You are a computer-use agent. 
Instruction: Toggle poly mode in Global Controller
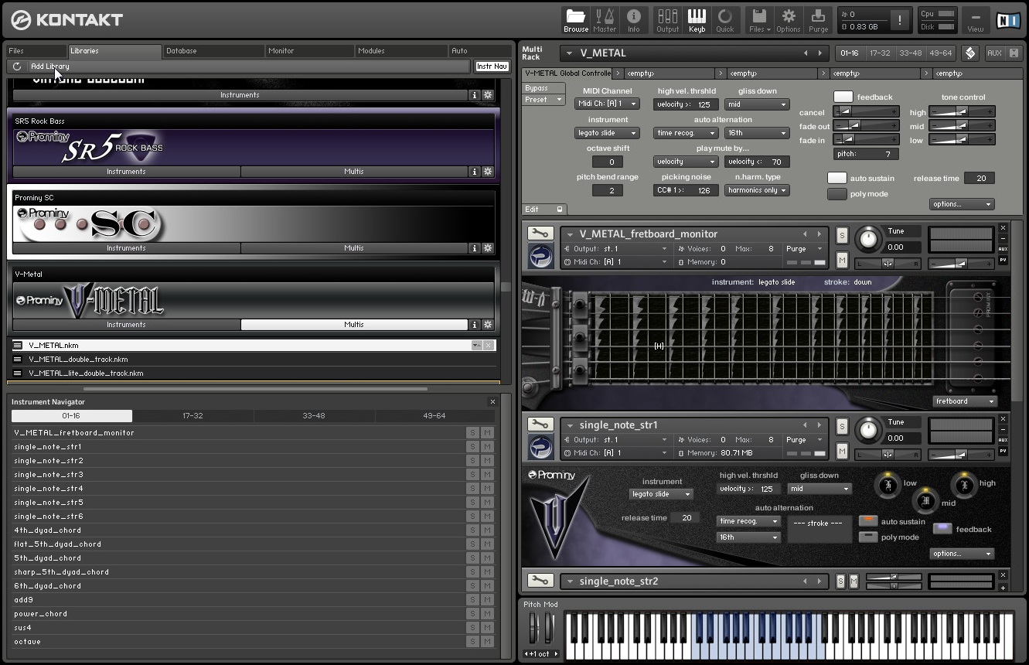(x=837, y=194)
